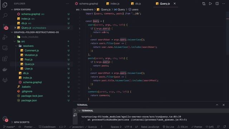This screenshot has height=129, width=229.
Task: Open Mutation.js in file tree
Action: point(31,55)
